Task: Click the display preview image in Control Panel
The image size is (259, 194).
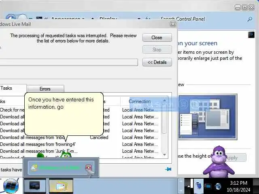Action: tap(208, 117)
